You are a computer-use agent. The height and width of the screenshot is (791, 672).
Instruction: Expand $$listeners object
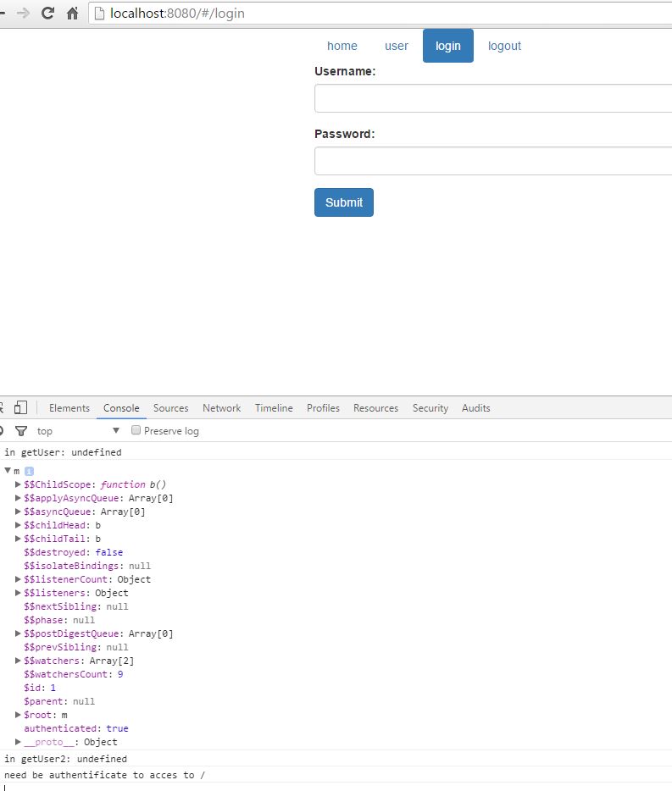coord(18,593)
